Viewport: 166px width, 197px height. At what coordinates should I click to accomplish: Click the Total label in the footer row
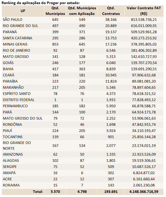pos(38,192)
